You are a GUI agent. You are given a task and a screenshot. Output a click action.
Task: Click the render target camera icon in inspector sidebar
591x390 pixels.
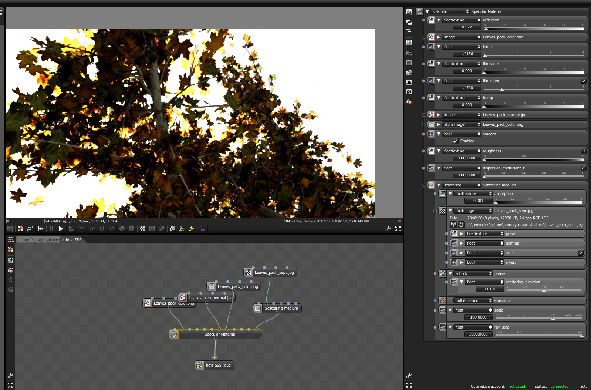tap(409, 12)
